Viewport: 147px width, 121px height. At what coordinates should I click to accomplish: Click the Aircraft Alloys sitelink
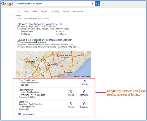62,34
